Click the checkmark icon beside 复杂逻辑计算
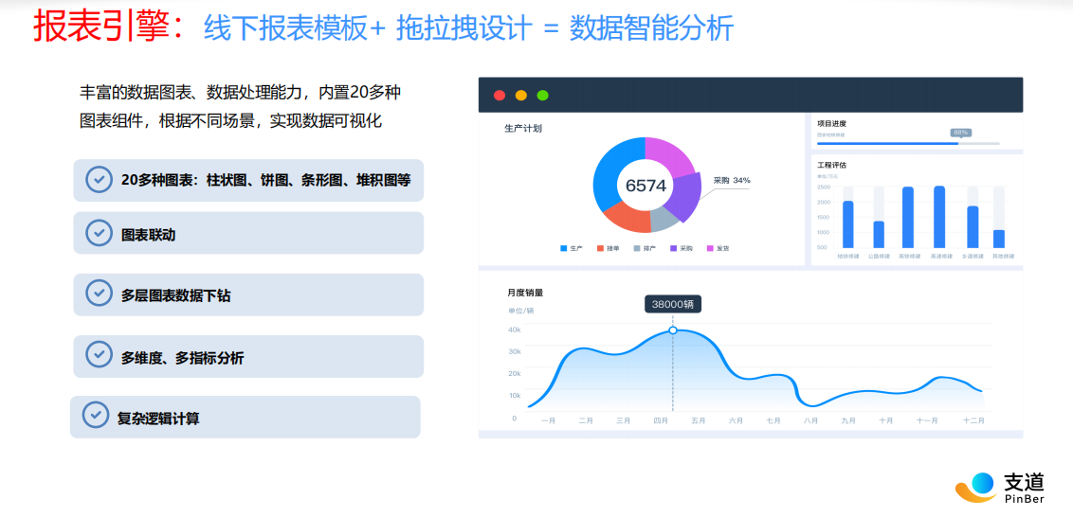This screenshot has width=1073, height=517. click(96, 416)
